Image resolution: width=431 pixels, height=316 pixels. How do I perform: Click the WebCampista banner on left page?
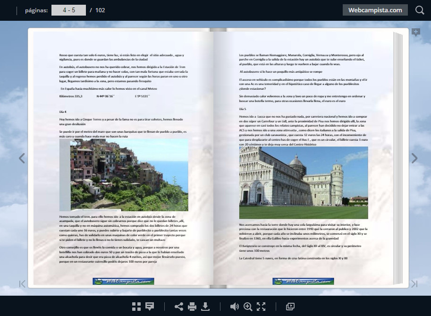tap(123, 281)
